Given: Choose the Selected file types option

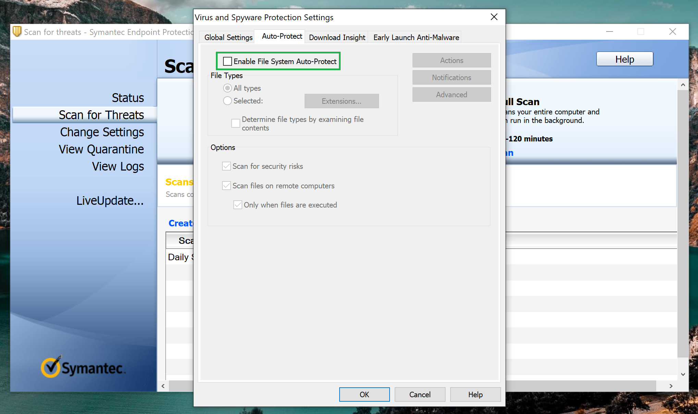Looking at the screenshot, I should coord(227,101).
